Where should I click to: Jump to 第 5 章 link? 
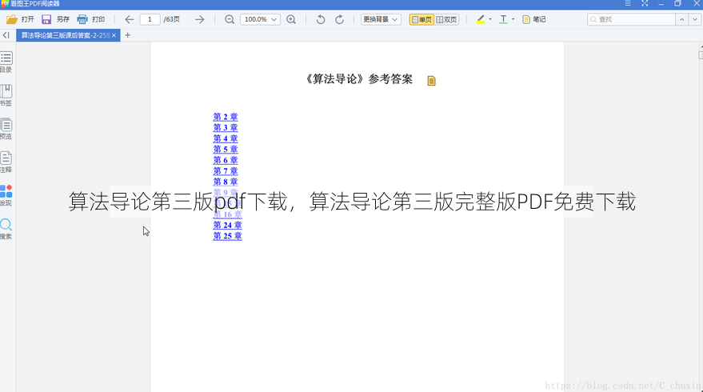pos(226,149)
